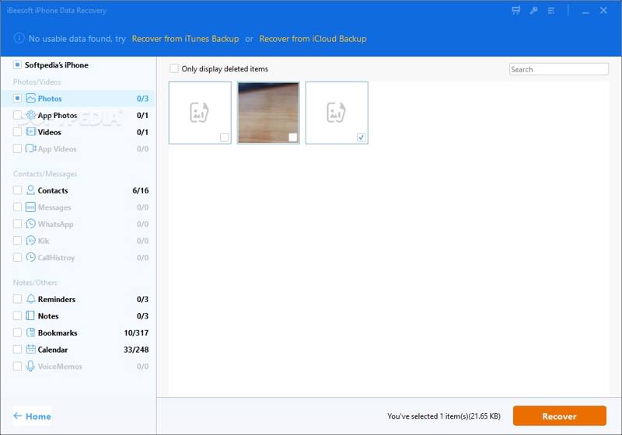
Task: Check the Videos checkbox
Action: pyautogui.click(x=17, y=131)
